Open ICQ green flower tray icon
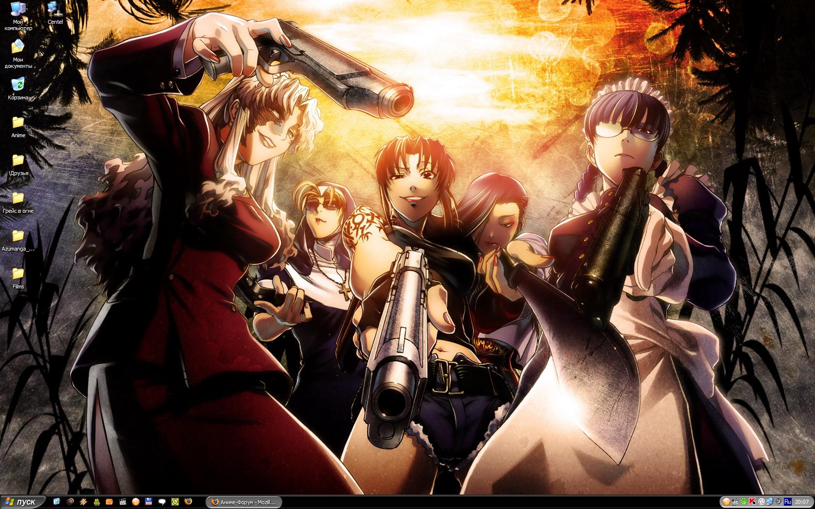The height and width of the screenshot is (509, 815). (x=744, y=502)
